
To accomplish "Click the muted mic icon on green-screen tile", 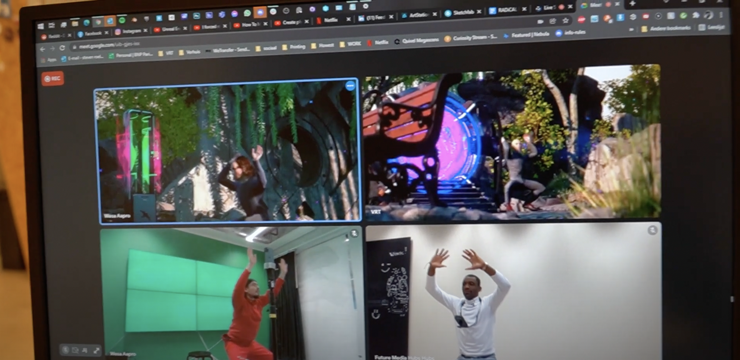I will coord(354,234).
